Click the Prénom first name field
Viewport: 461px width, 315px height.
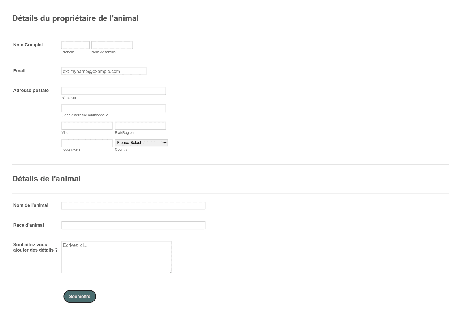(76, 45)
